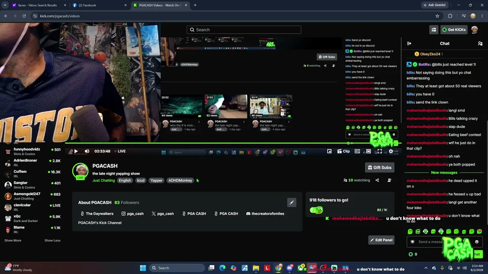Open the user profile avatar menu
Viewport: 488px width, 274px height.
[475, 30]
